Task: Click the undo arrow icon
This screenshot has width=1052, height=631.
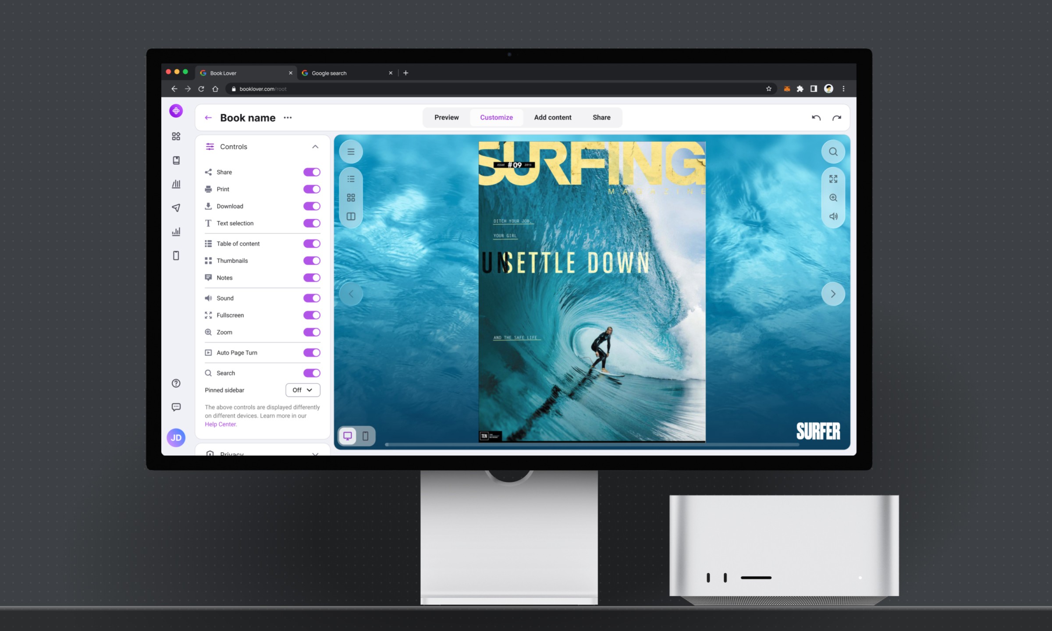Action: (x=816, y=117)
